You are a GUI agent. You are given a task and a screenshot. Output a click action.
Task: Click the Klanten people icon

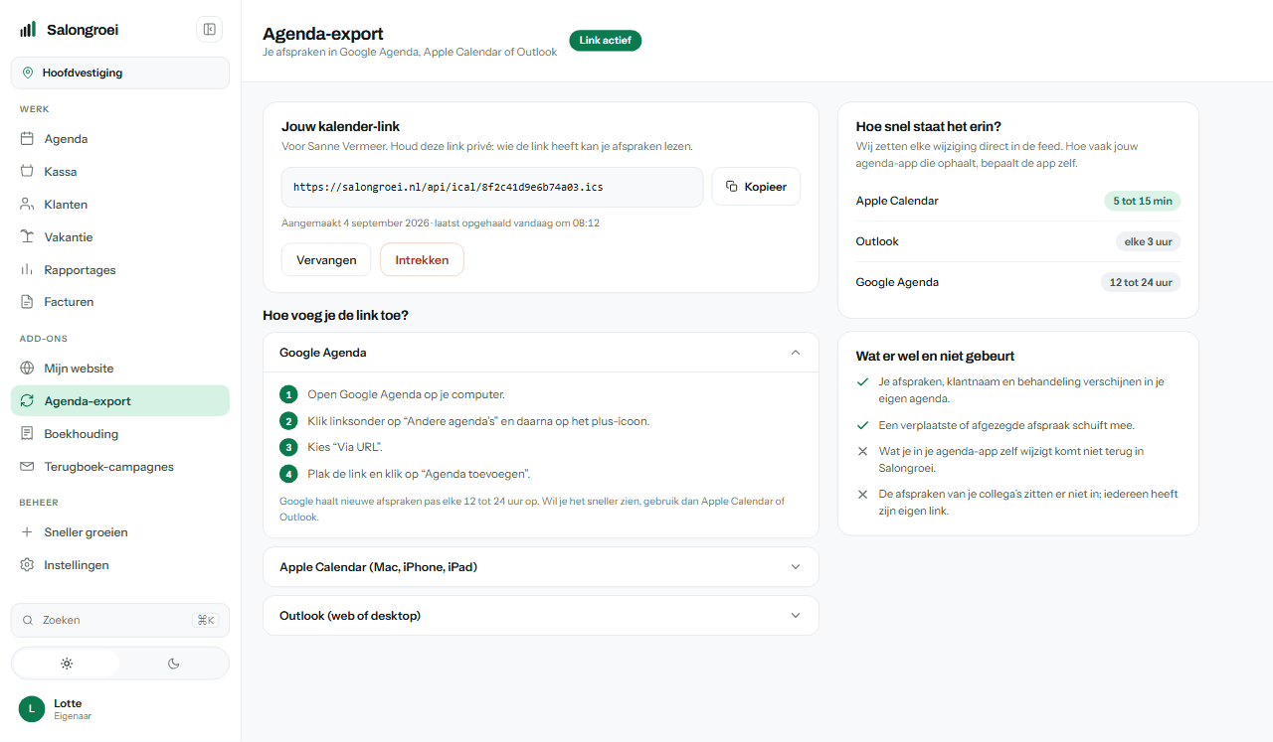27,205
